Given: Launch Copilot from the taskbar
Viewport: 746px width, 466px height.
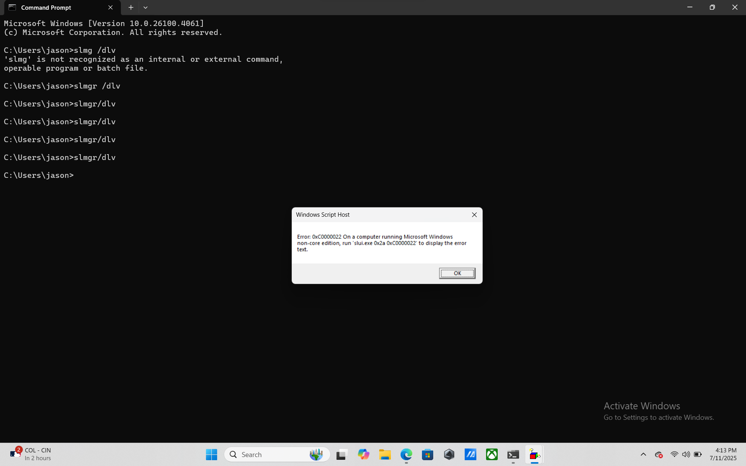Looking at the screenshot, I should click(x=363, y=454).
